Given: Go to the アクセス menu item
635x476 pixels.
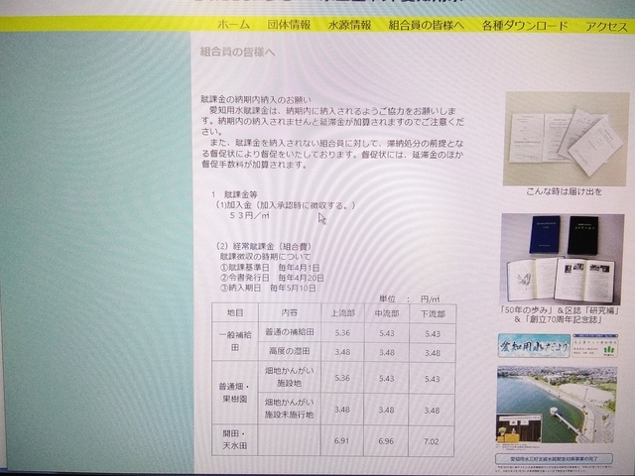Looking at the screenshot, I should coord(606,27).
